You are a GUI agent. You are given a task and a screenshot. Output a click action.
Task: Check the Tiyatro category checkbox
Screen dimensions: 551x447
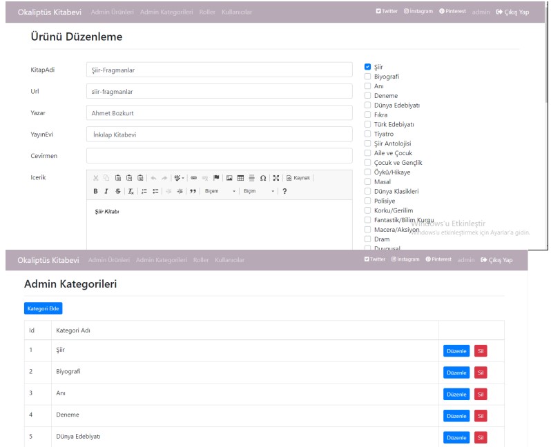[367, 134]
